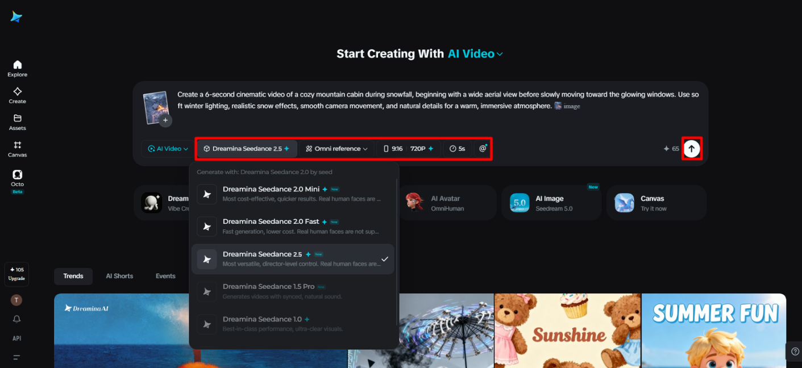Viewport: 802px width, 368px height.
Task: Switch to the AI Shorts tab
Action: (119, 276)
